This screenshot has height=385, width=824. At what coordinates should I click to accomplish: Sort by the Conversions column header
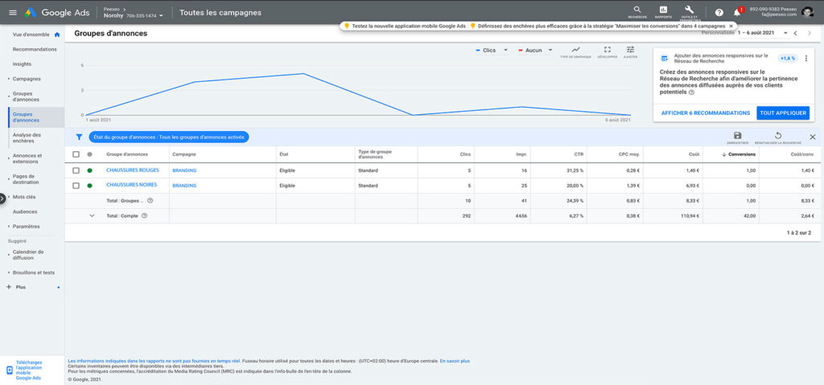(742, 154)
